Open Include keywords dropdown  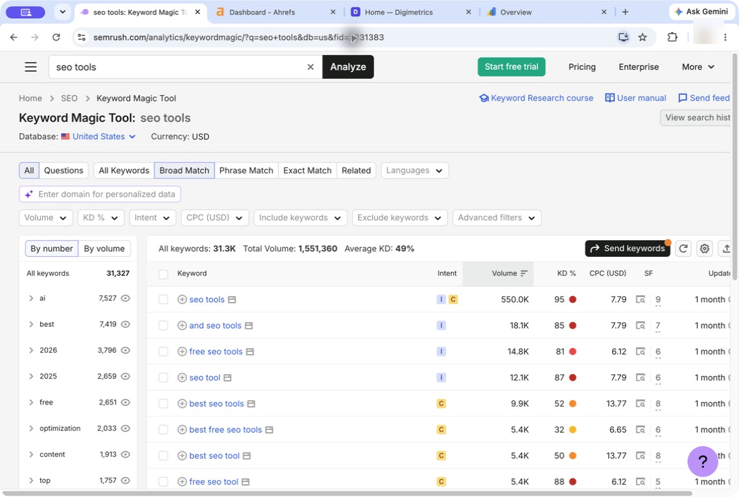pyautogui.click(x=301, y=217)
